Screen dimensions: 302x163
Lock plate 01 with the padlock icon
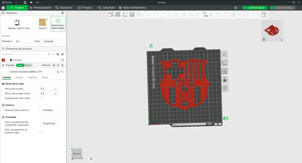tap(225, 80)
